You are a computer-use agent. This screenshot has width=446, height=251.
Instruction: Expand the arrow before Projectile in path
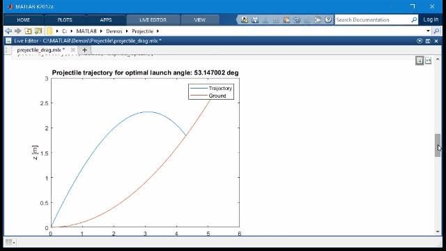127,31
